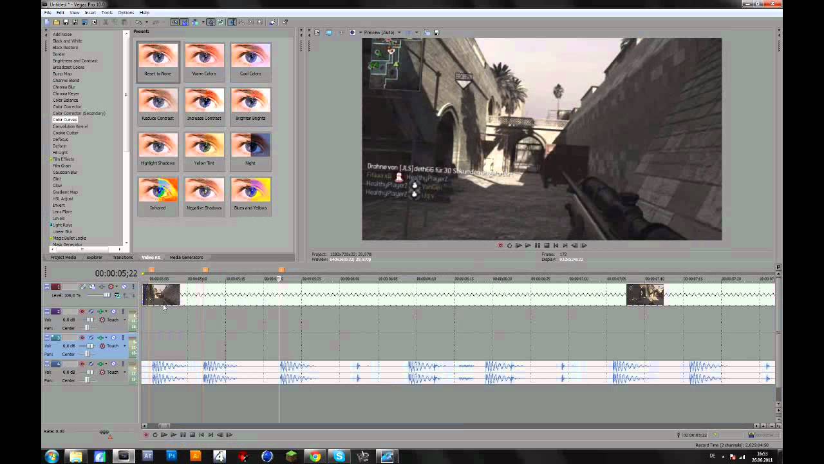
Task: Toggle Mute on audio track 3
Action: pyautogui.click(x=113, y=338)
